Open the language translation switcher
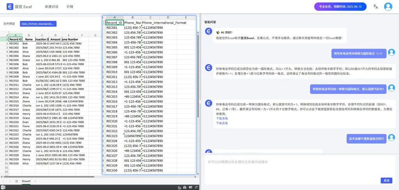399x190 pixels. pyautogui.click(x=376, y=7)
